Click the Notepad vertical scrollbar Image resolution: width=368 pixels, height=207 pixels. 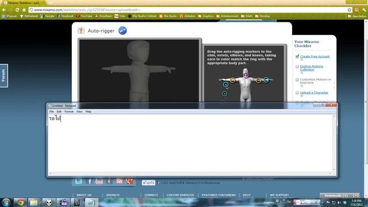point(334,143)
